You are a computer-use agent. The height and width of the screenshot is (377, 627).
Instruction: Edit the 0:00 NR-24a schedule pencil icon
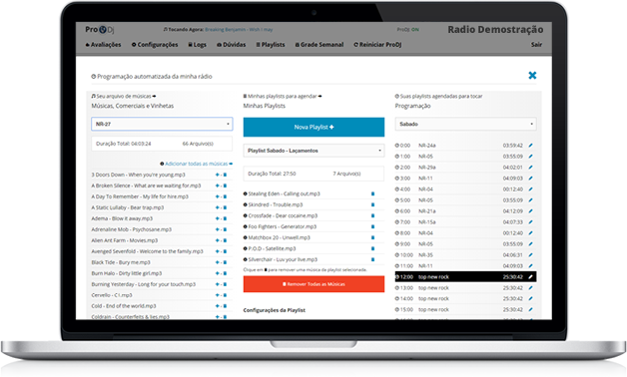[x=530, y=146]
